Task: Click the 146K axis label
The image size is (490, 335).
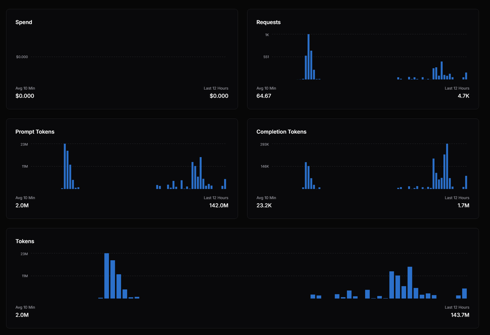Action: 265,166
